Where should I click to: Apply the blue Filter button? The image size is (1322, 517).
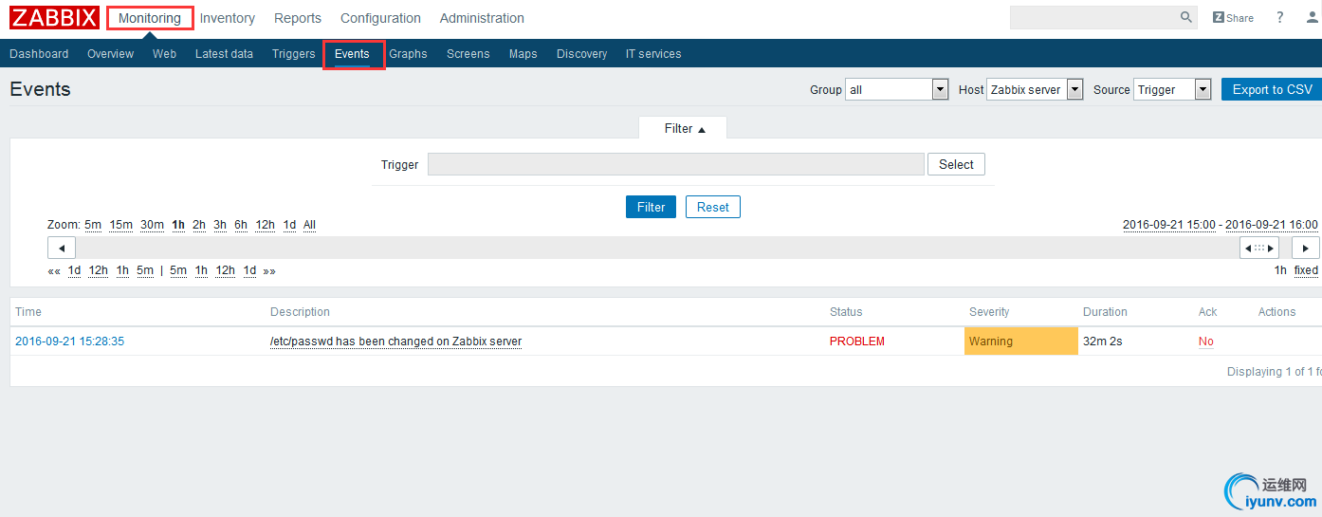coord(651,207)
